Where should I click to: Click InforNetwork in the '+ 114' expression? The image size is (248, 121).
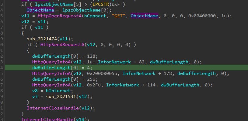pyautogui.click(x=123, y=85)
